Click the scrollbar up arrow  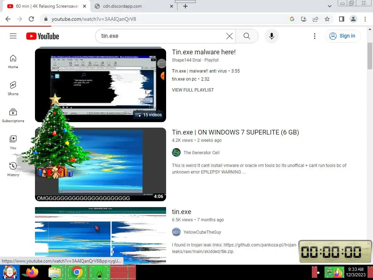[370, 29]
